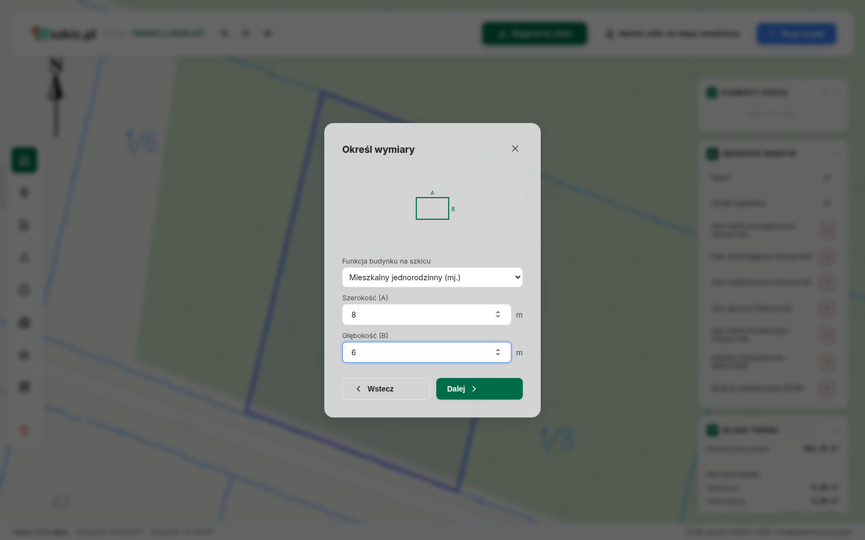This screenshot has height=540, width=865.
Task: Go back with the Wstecz button
Action: click(x=386, y=389)
